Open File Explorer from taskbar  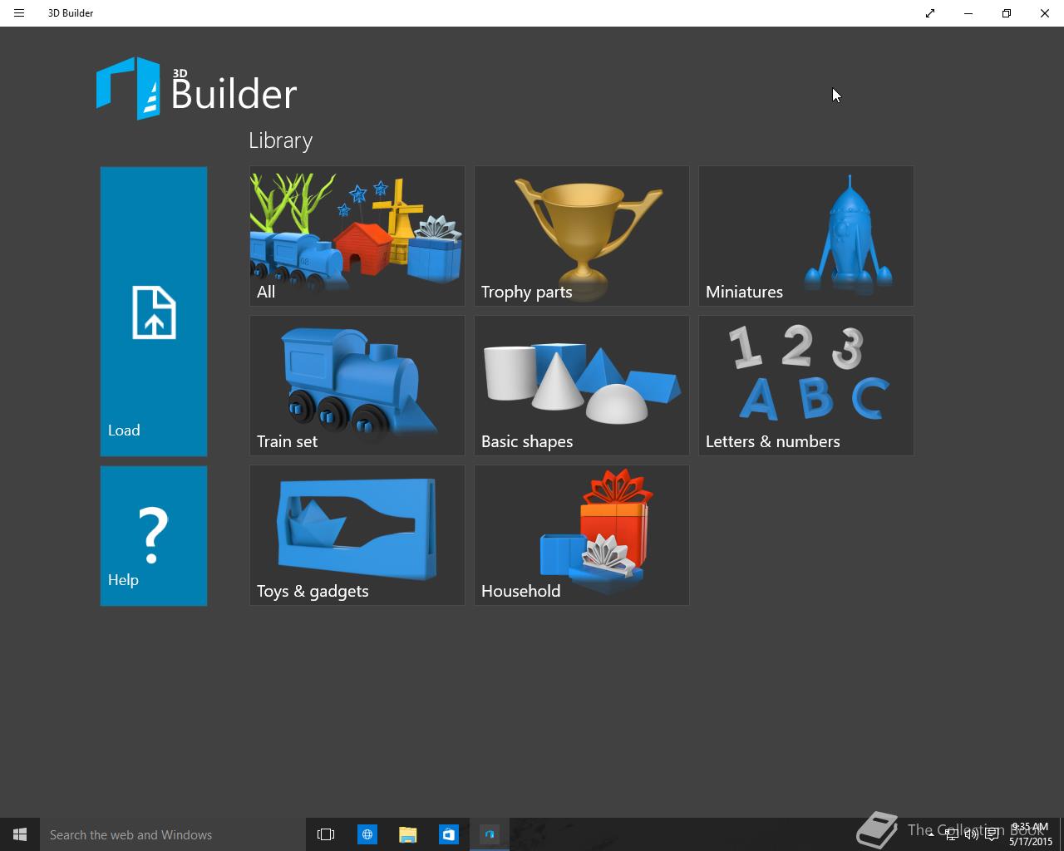[407, 834]
